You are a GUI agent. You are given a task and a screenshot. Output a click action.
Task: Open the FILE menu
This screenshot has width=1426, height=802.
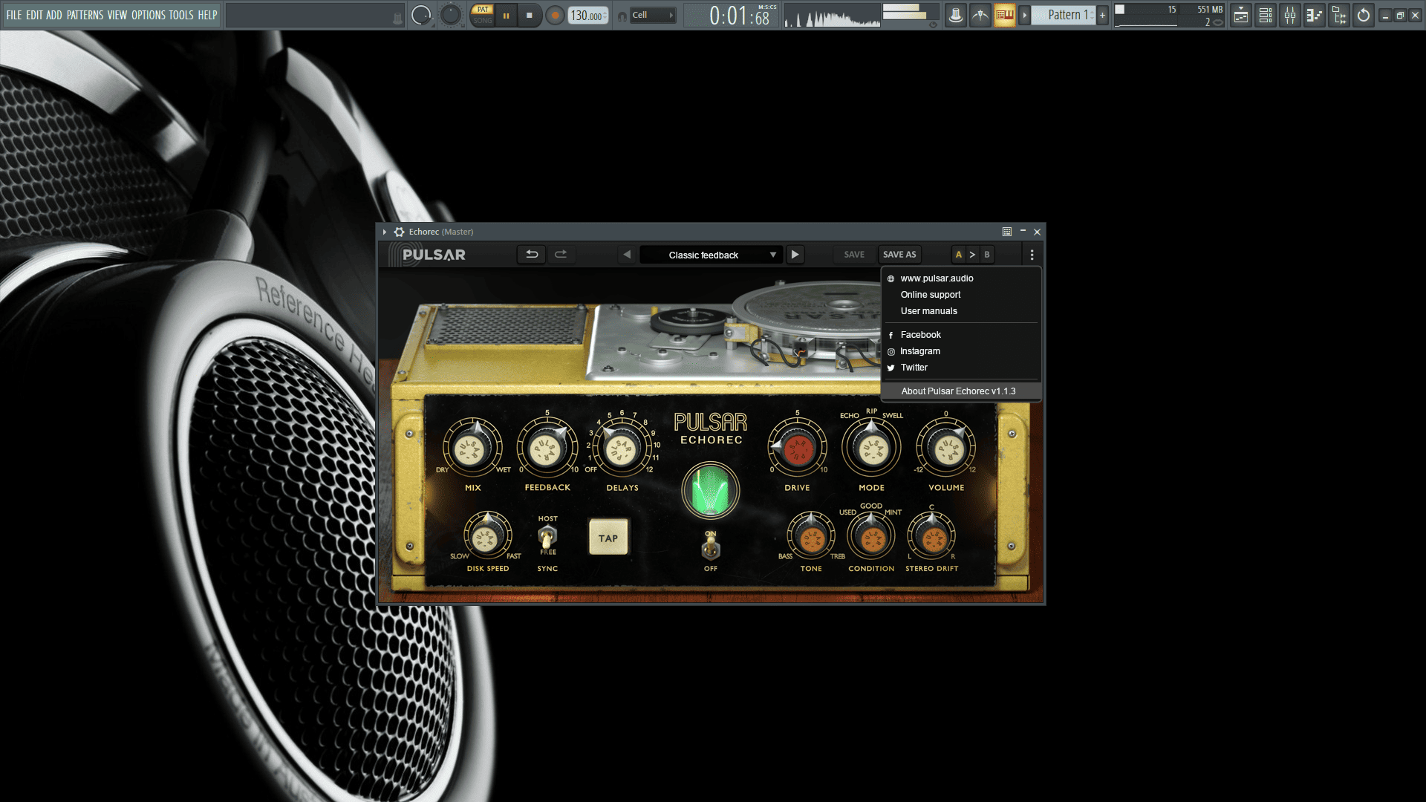click(x=14, y=15)
